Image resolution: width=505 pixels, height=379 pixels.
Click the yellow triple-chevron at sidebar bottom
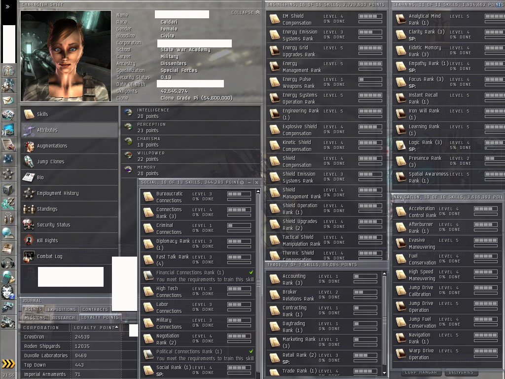tap(8, 364)
